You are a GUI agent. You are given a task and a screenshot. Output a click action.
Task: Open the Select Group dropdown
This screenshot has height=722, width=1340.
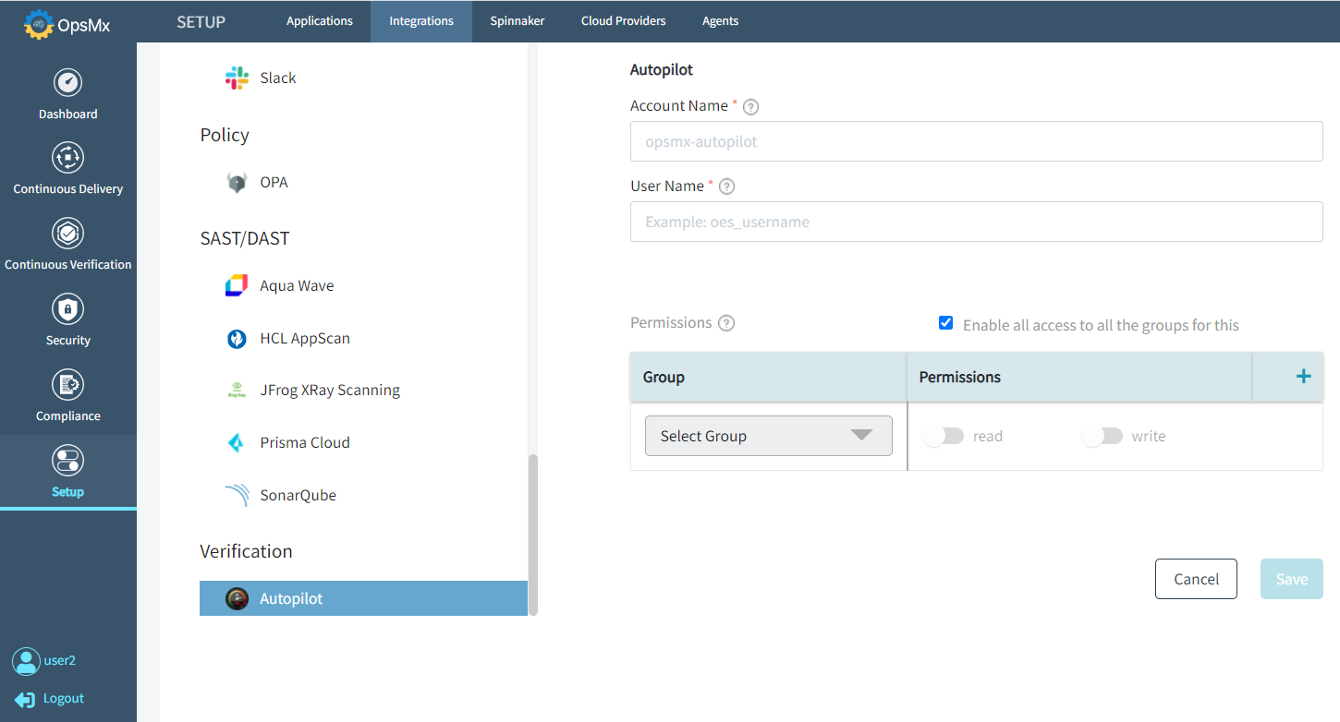click(768, 435)
